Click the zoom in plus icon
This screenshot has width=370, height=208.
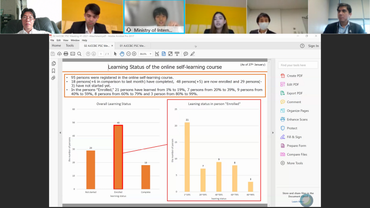[134, 54]
